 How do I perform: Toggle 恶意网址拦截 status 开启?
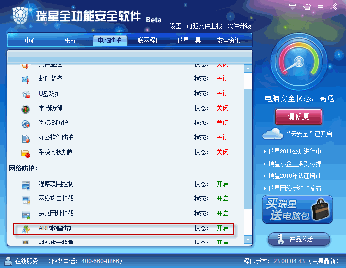pos(222,213)
